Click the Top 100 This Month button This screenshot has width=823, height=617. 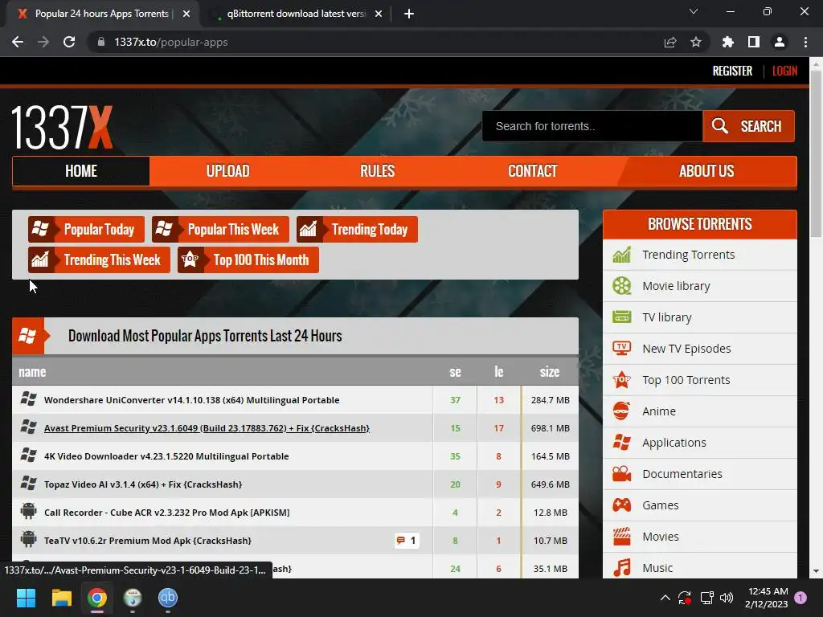[x=248, y=259]
